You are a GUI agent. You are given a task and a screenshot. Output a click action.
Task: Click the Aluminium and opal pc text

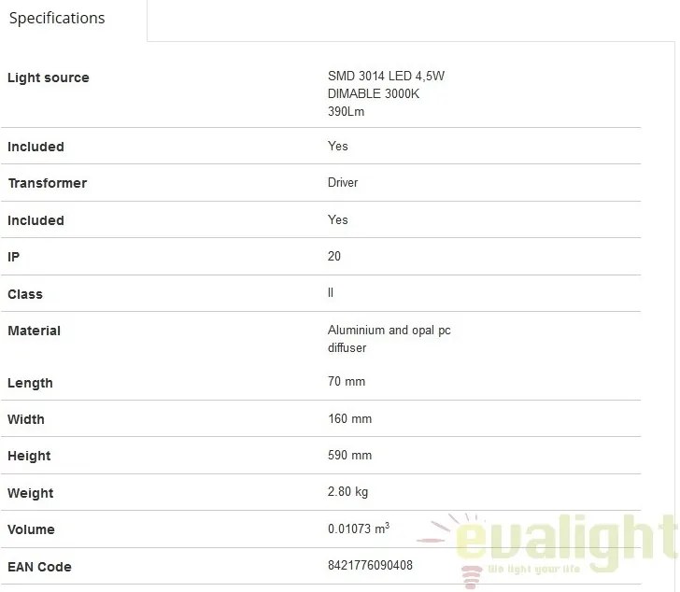coord(389,331)
